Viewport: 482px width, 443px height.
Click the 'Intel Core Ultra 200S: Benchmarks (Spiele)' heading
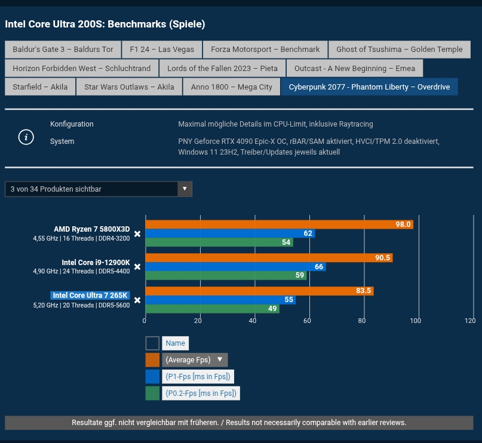[105, 24]
